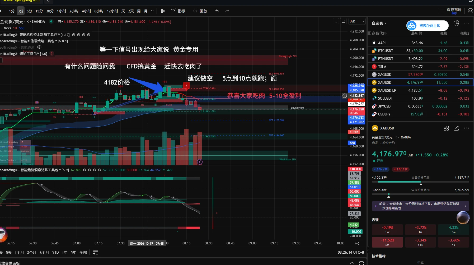Select BTCUSDT in the watchlist
Screen dimensions: 474x265
[x=420, y=51]
